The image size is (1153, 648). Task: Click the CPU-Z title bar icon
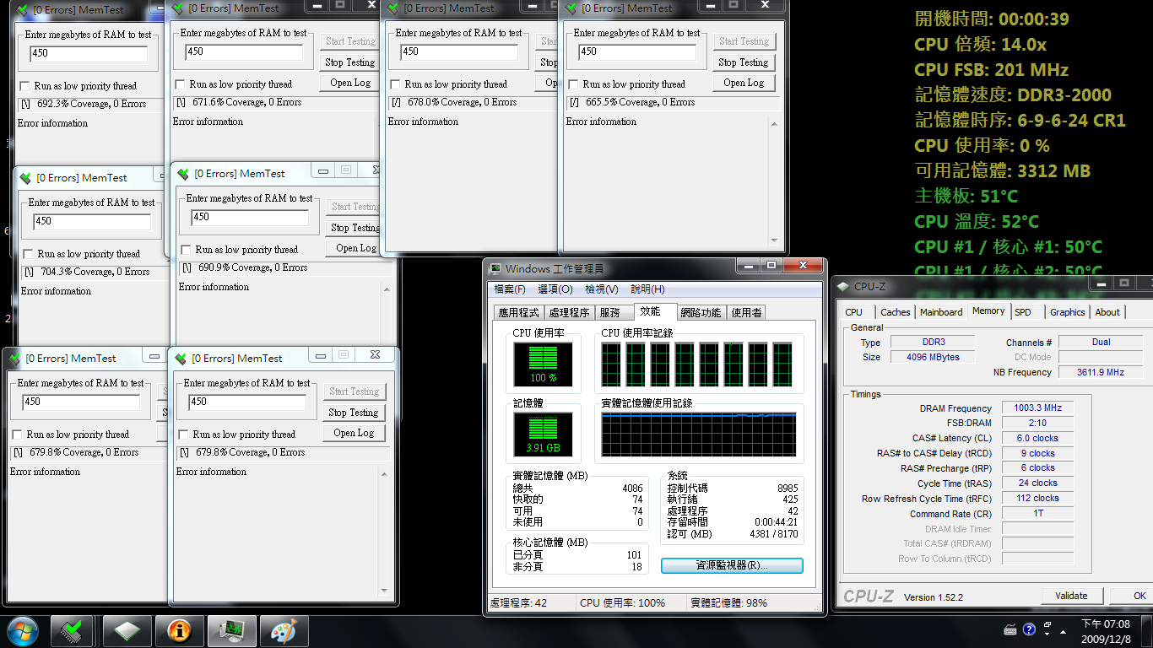(843, 287)
